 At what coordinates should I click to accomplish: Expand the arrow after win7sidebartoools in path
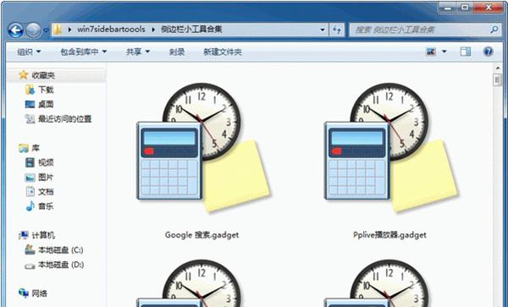click(x=153, y=30)
